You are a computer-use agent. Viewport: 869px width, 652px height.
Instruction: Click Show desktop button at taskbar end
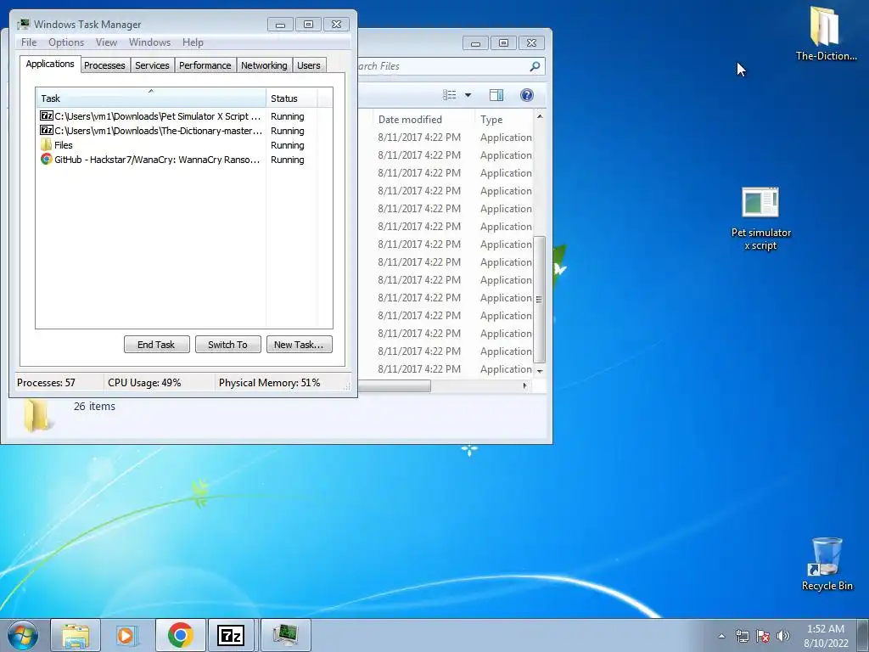point(863,635)
